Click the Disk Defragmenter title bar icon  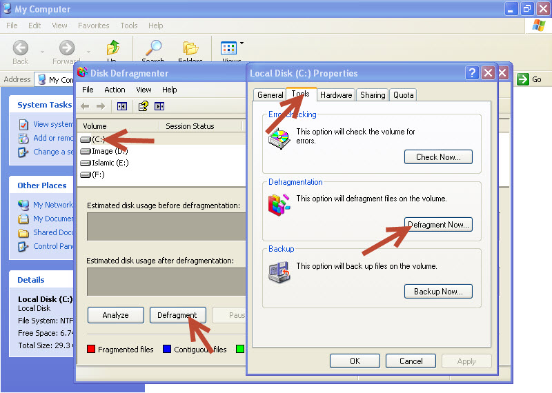[82, 72]
